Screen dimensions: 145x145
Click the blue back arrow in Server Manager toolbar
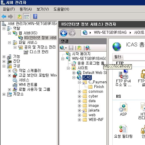(4, 16)
